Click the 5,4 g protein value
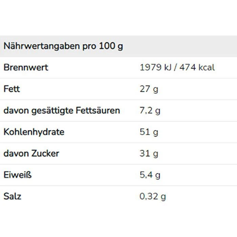237x237 pixels. click(150, 175)
